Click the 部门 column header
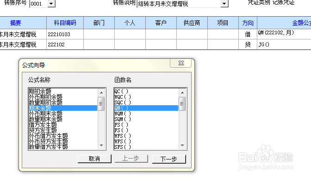Screen dimensions: 311x178 (99, 23)
